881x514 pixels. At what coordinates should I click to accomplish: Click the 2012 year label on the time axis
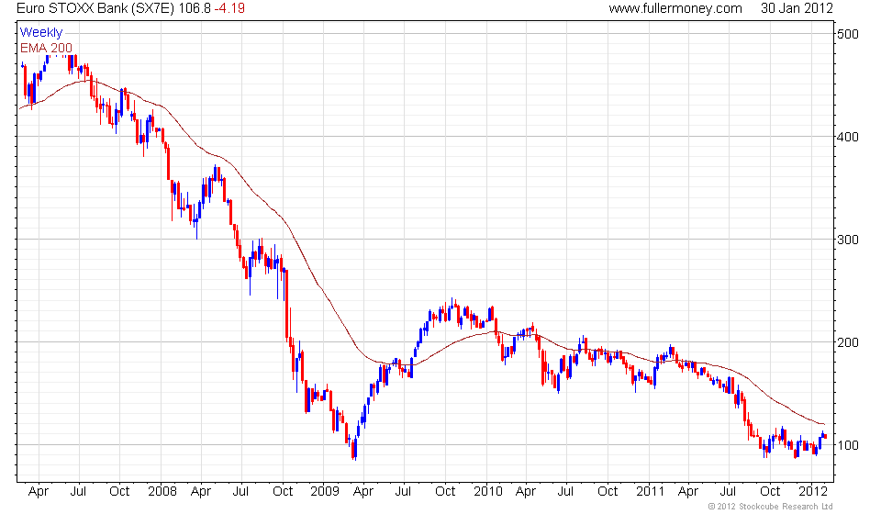coord(813,492)
